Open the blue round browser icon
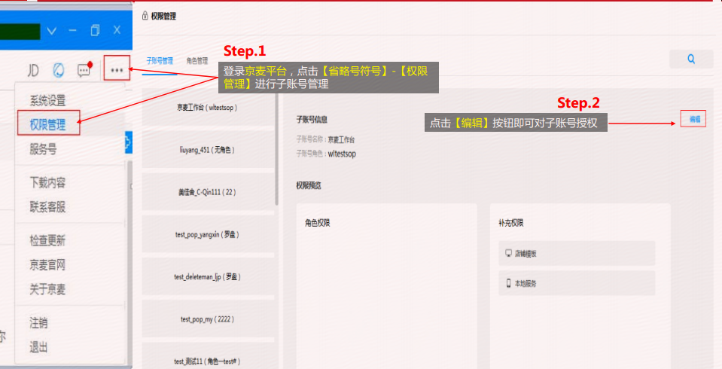This screenshot has width=722, height=369. click(x=59, y=71)
